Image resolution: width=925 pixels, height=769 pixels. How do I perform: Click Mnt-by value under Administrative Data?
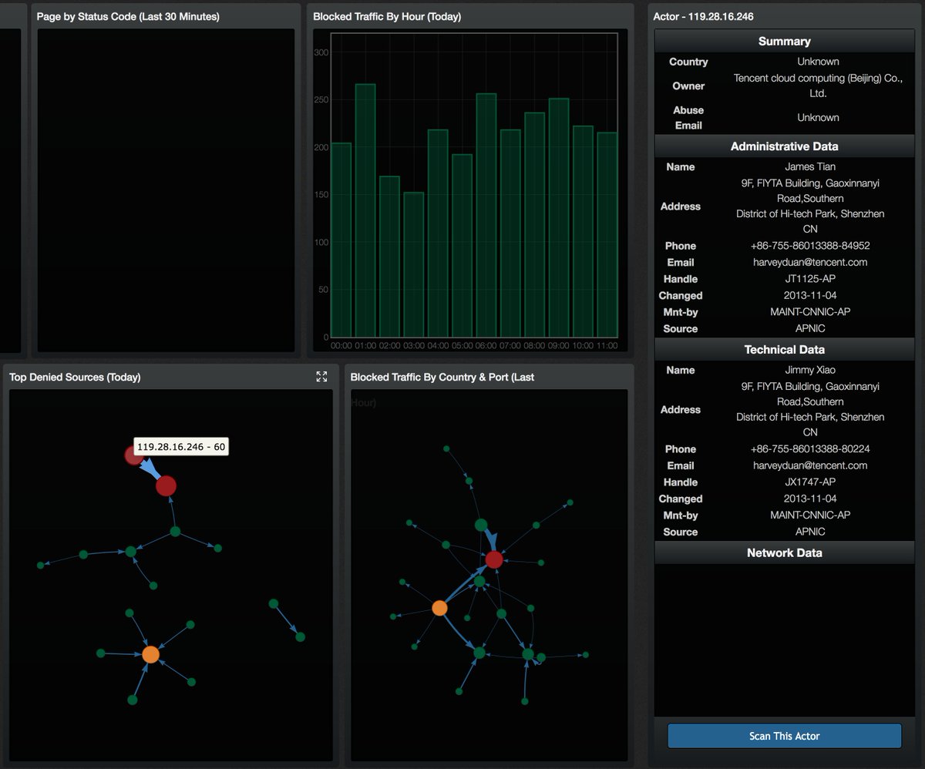click(810, 312)
